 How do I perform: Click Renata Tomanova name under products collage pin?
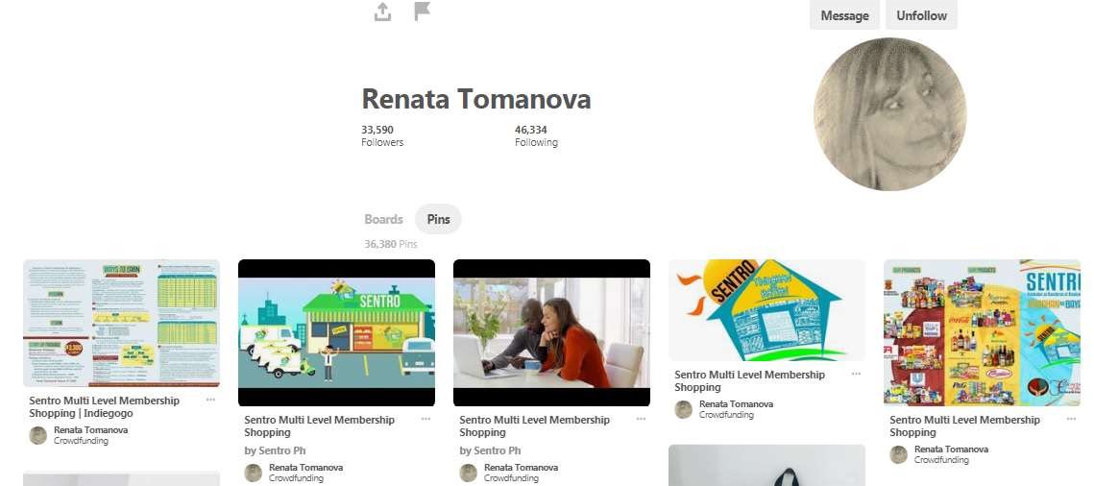click(x=951, y=450)
